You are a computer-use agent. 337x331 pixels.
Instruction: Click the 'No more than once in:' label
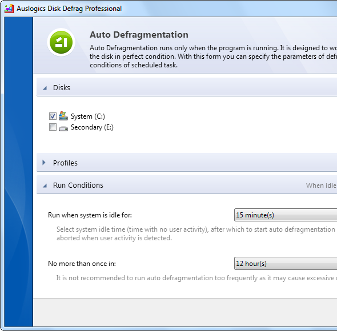[82, 264]
